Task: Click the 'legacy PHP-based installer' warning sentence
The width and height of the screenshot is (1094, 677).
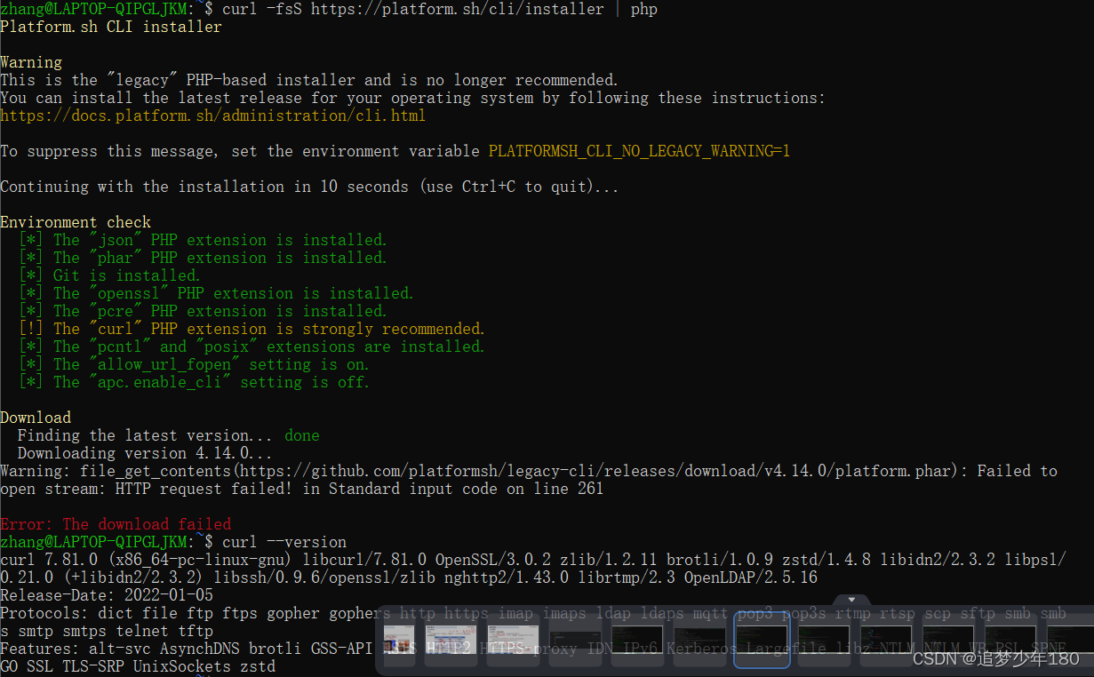Action: [x=309, y=80]
